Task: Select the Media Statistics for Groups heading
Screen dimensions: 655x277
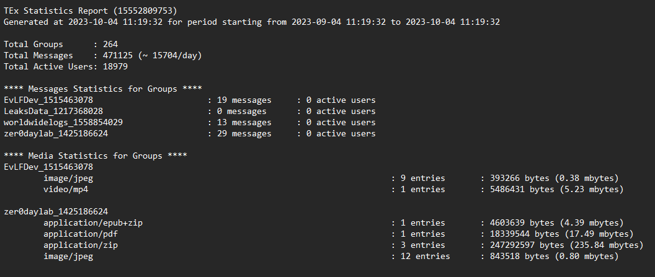Action: point(96,156)
